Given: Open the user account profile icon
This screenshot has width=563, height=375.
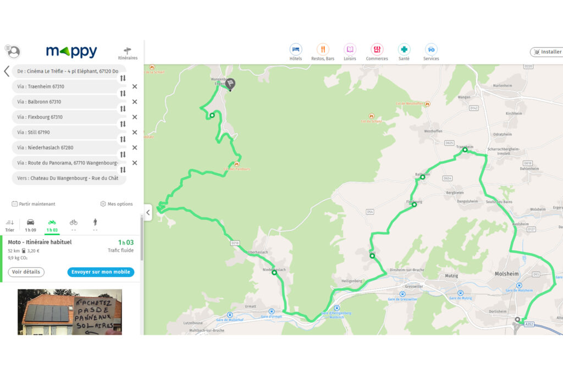Looking at the screenshot, I should (x=13, y=51).
